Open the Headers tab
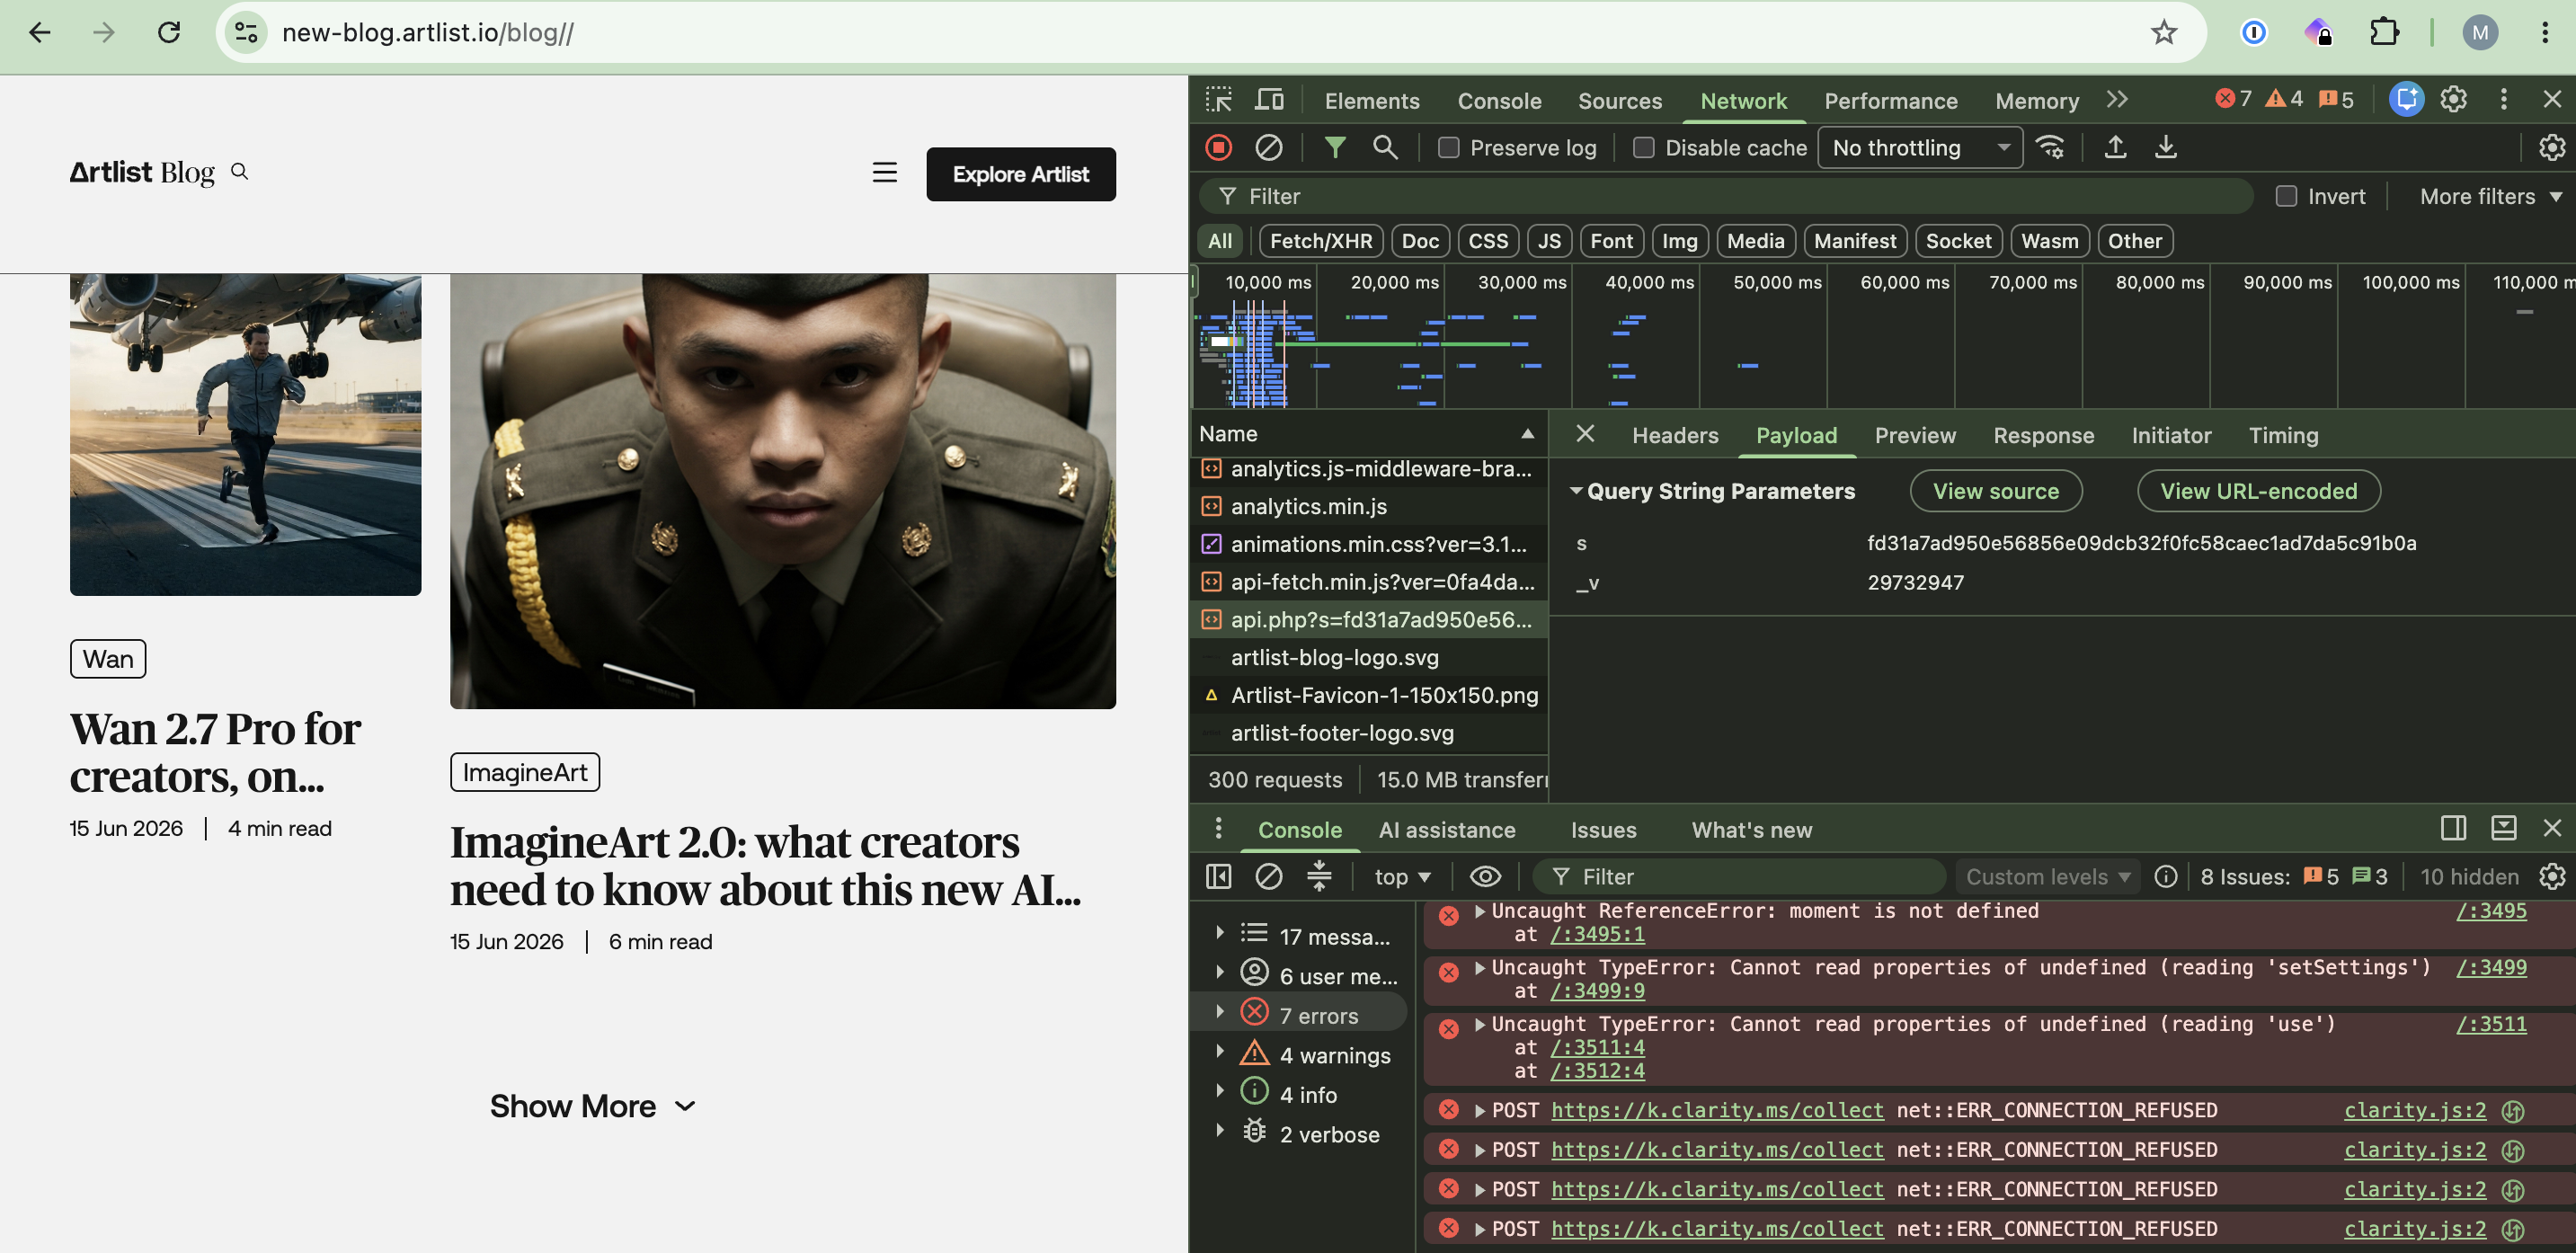The width and height of the screenshot is (2576, 1253). [1674, 435]
